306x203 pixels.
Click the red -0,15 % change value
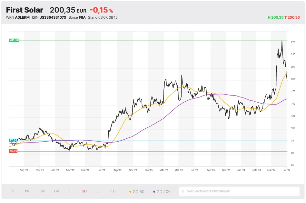click(x=101, y=10)
